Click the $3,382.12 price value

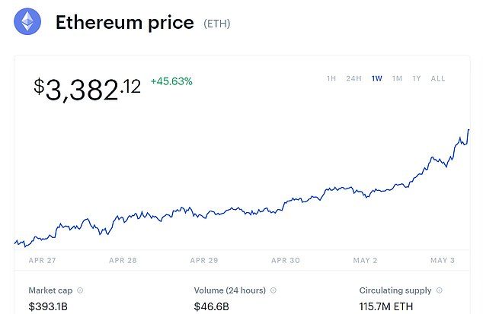pos(87,88)
